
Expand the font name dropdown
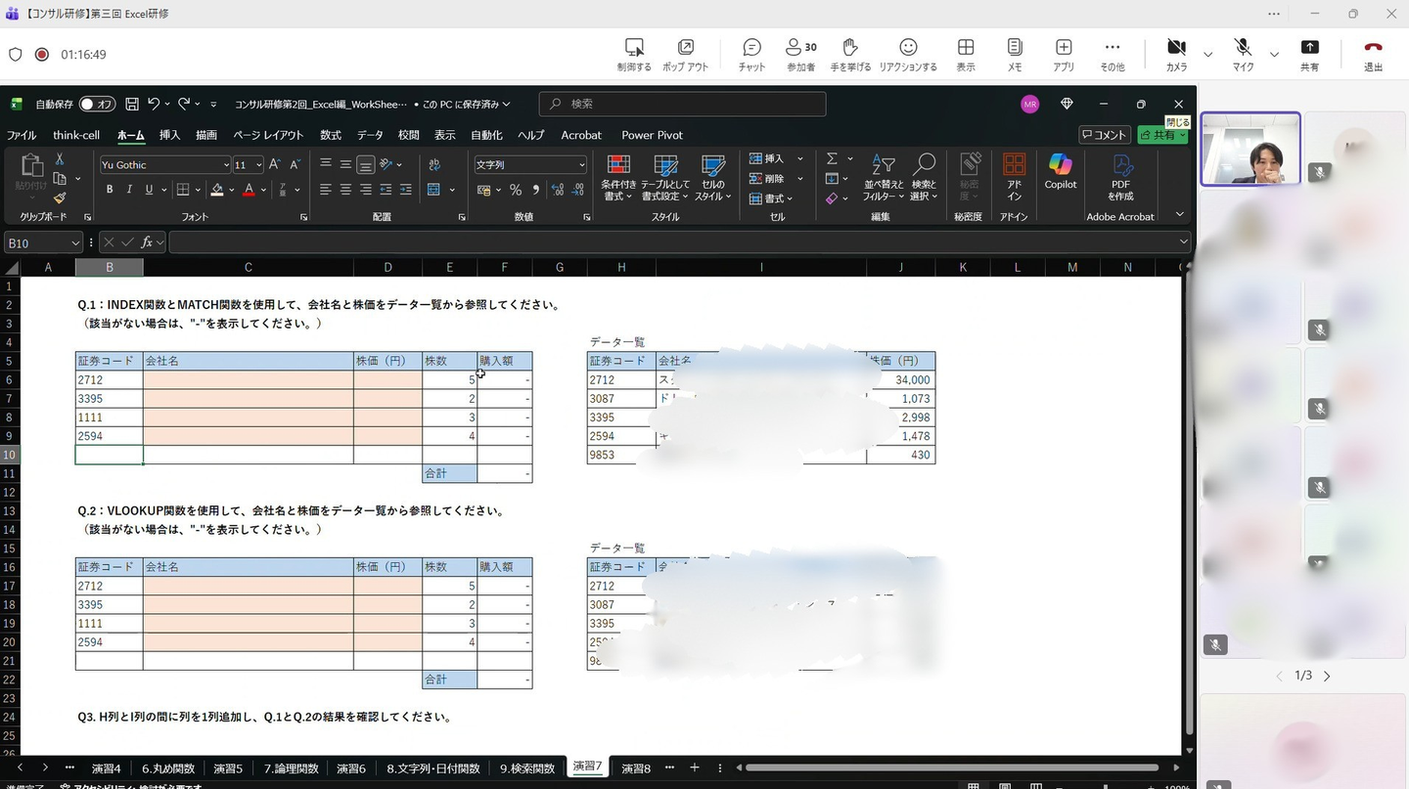click(226, 165)
